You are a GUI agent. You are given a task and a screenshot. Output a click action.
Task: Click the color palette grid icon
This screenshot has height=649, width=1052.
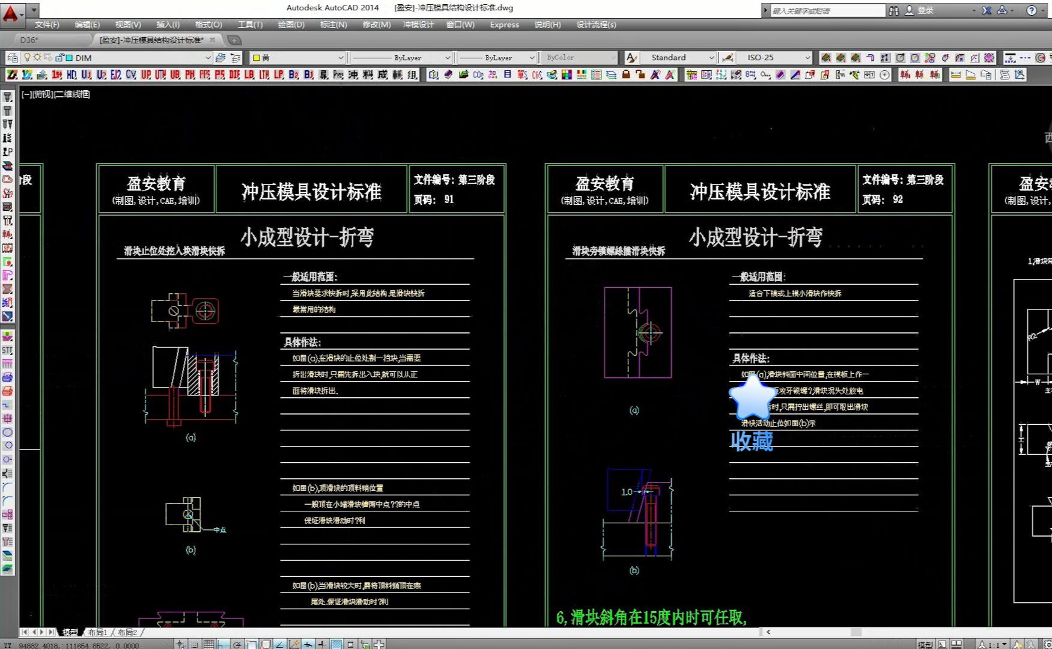point(567,75)
